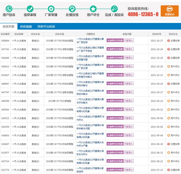Open complaint 648897 description link
Image resolution: width=181 pixels, height=174 pixels.
coord(90,84)
